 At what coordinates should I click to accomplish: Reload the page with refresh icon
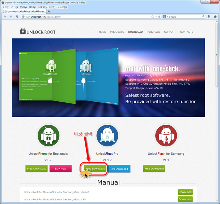coord(159,17)
